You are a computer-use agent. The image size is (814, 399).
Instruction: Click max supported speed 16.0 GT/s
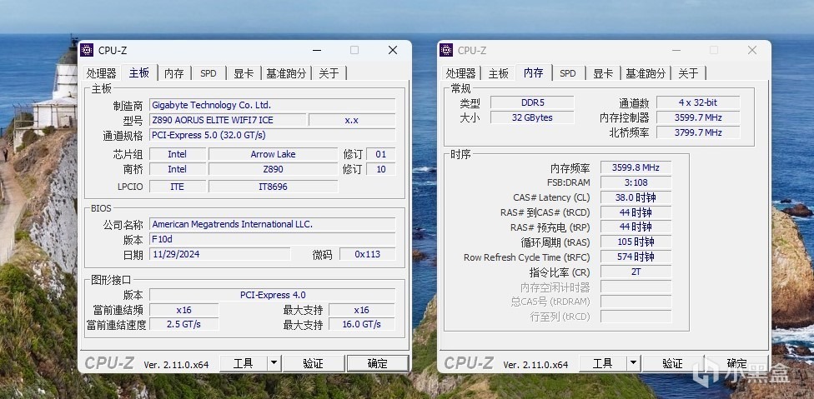point(362,325)
